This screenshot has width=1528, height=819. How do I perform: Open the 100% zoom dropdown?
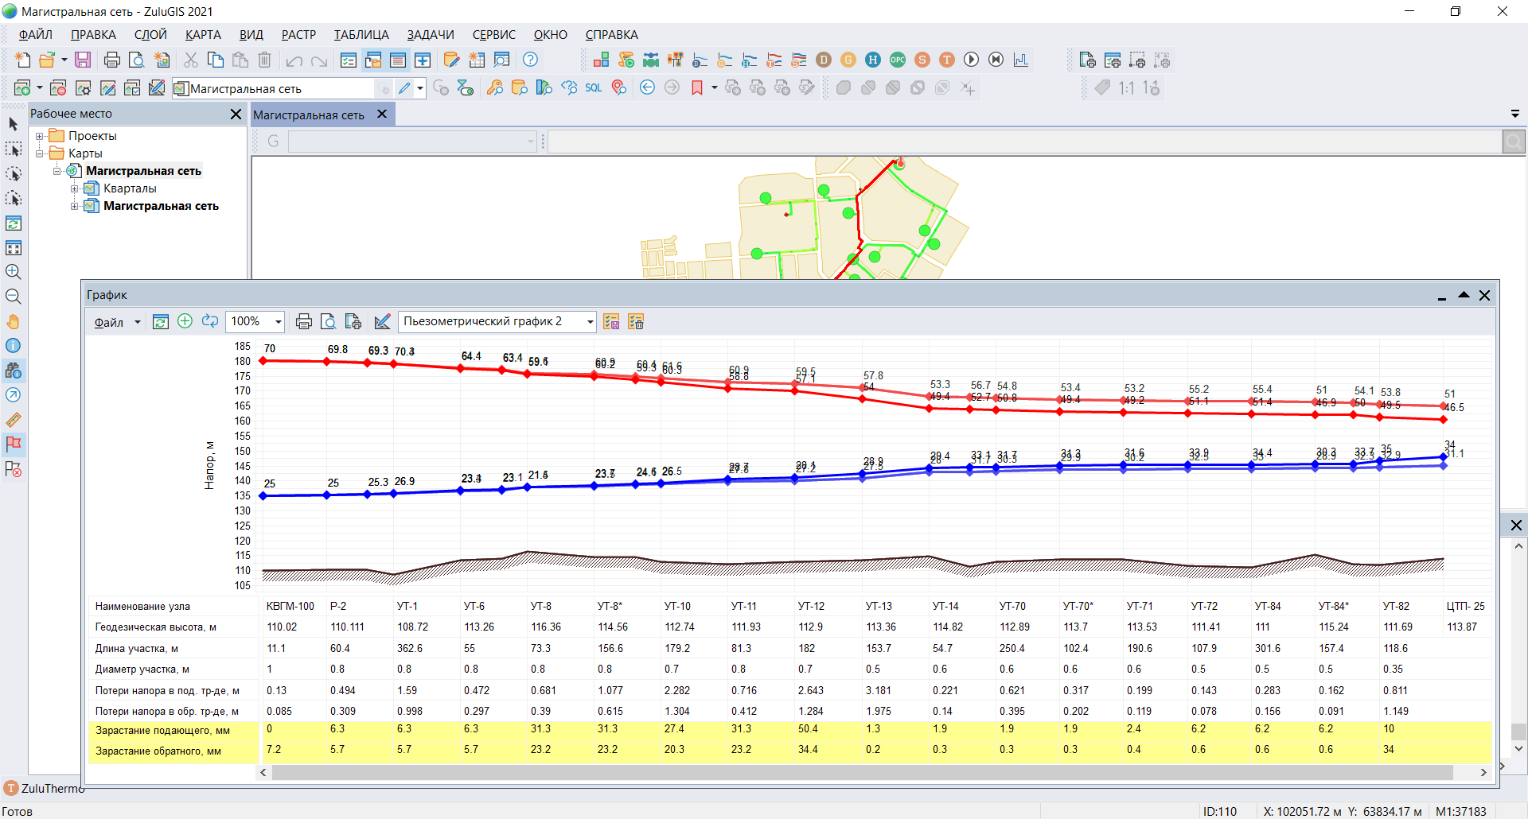click(x=278, y=321)
